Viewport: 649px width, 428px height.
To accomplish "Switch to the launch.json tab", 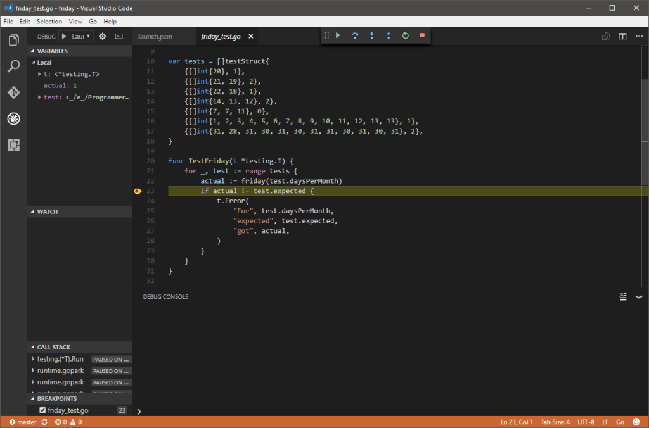I will pyautogui.click(x=155, y=37).
